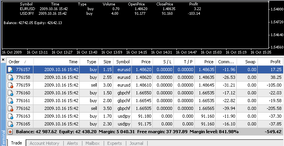Click the order icon for order 776165

(x=10, y=124)
